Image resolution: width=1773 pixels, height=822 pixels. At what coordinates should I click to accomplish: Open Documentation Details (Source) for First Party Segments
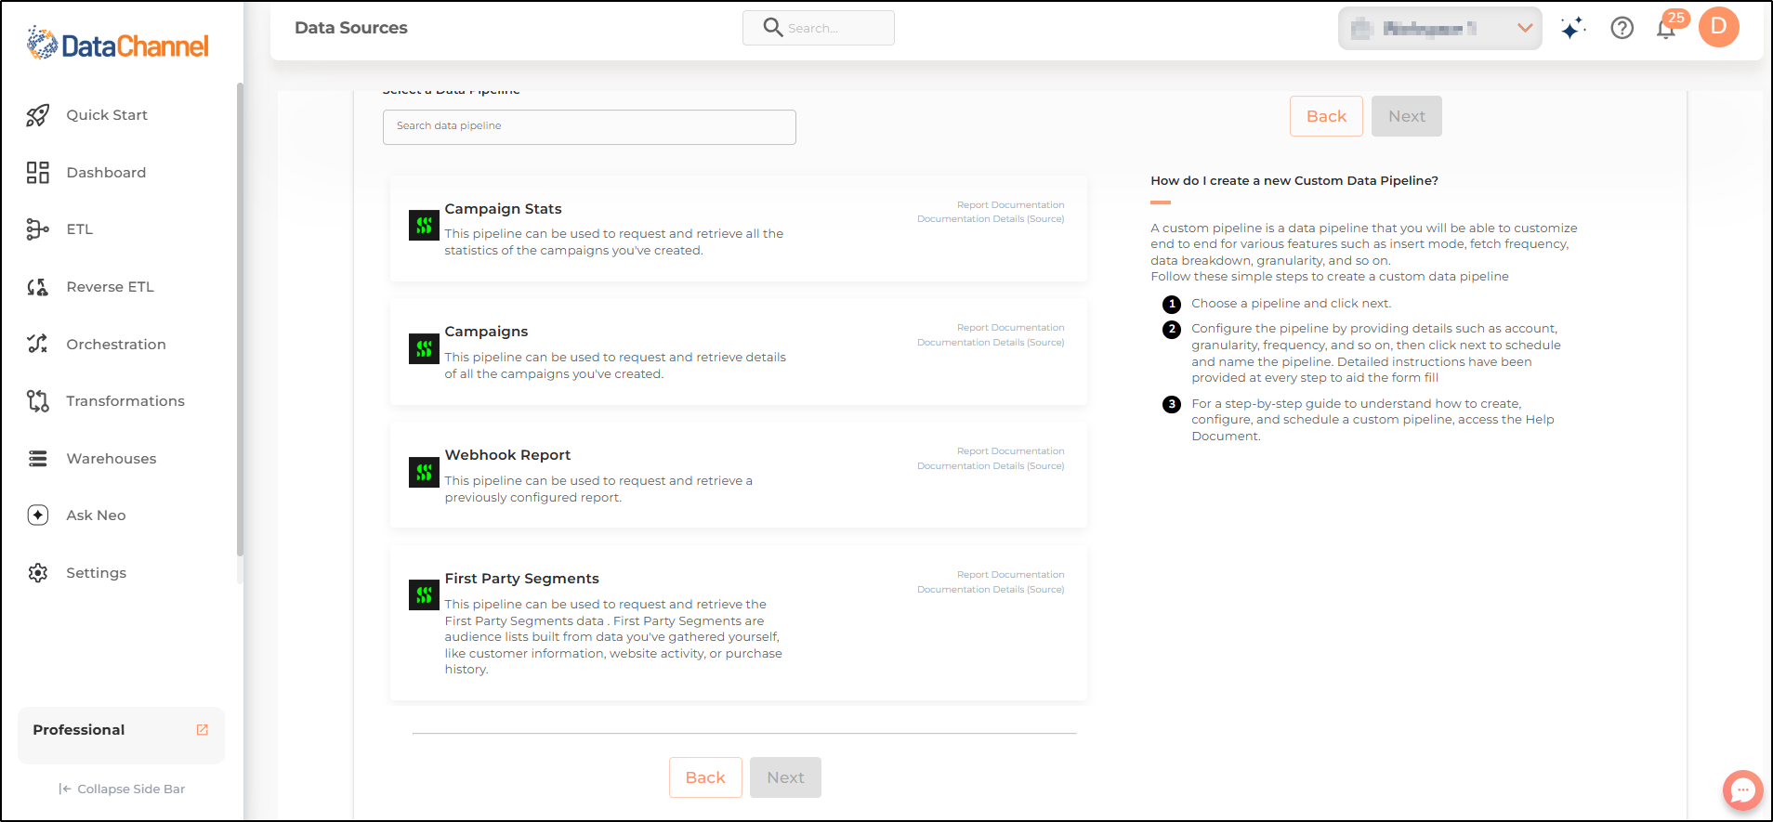(991, 590)
